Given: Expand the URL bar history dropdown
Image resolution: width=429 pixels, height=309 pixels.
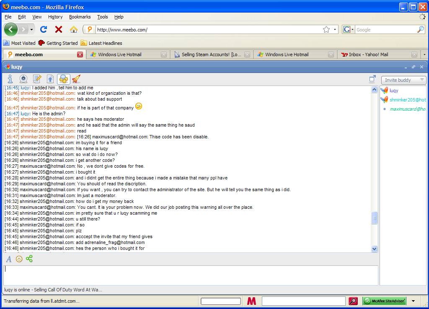Looking at the screenshot, I should tap(335, 30).
